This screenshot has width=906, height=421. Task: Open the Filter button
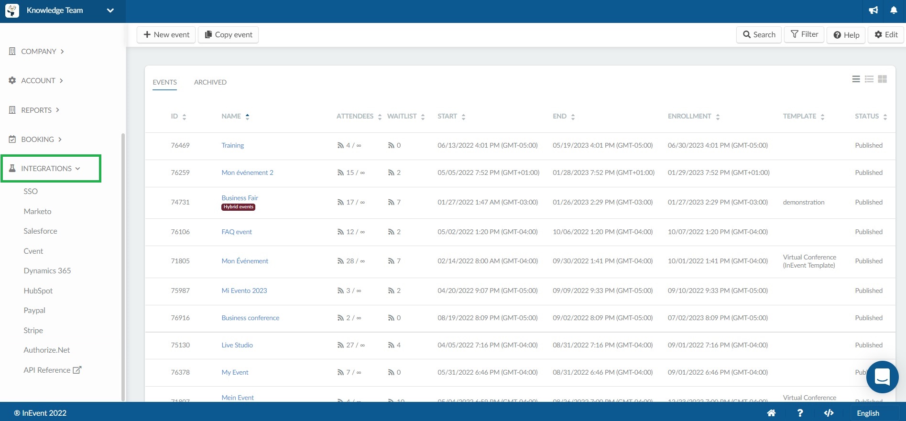(x=805, y=34)
